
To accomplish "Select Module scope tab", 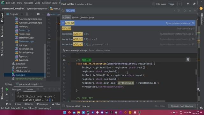I will coord(75,18).
